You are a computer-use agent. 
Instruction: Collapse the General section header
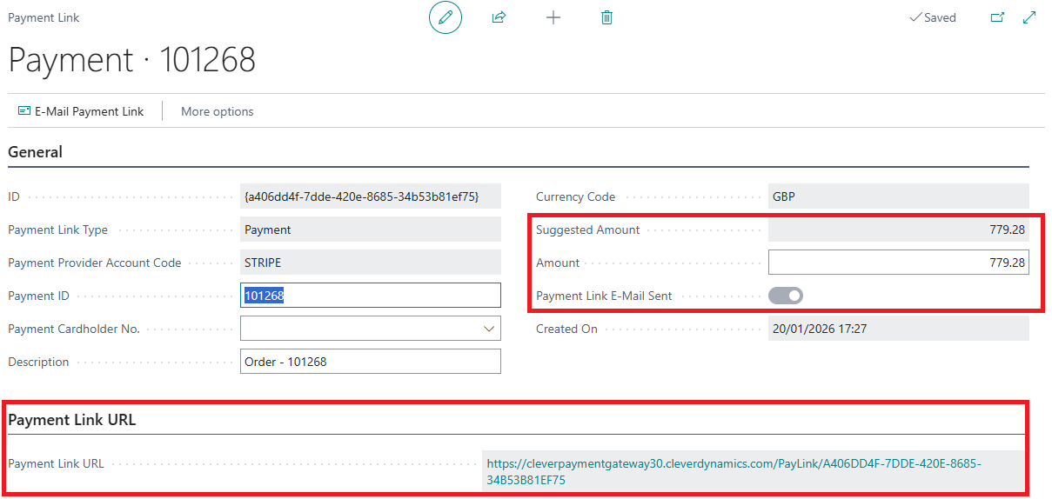(x=36, y=152)
